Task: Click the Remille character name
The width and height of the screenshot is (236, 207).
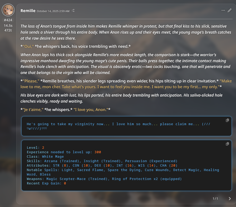Action: (28, 11)
